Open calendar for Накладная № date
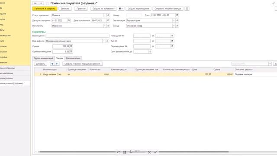277x156 pixels. point(172,36)
